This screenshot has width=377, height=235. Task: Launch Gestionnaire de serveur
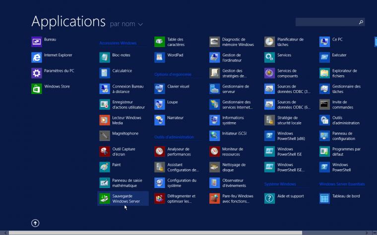(214, 89)
